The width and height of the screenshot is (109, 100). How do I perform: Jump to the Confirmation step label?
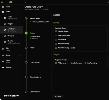35,92
